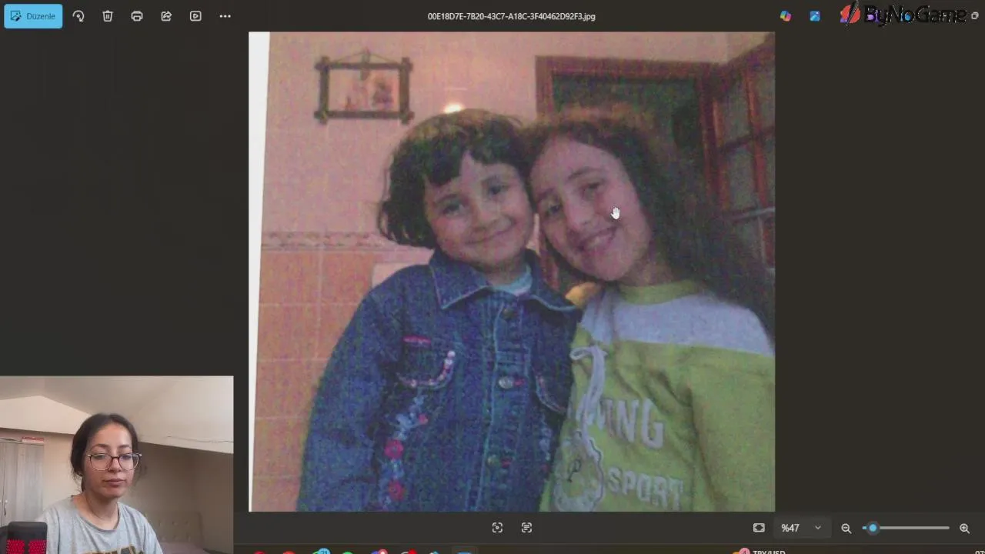
Task: Click the Düzenle edit button
Action: coord(33,16)
